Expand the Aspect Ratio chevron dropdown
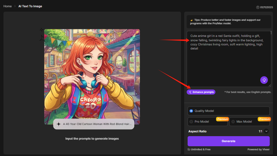The image size is (277, 156). tap(266, 131)
